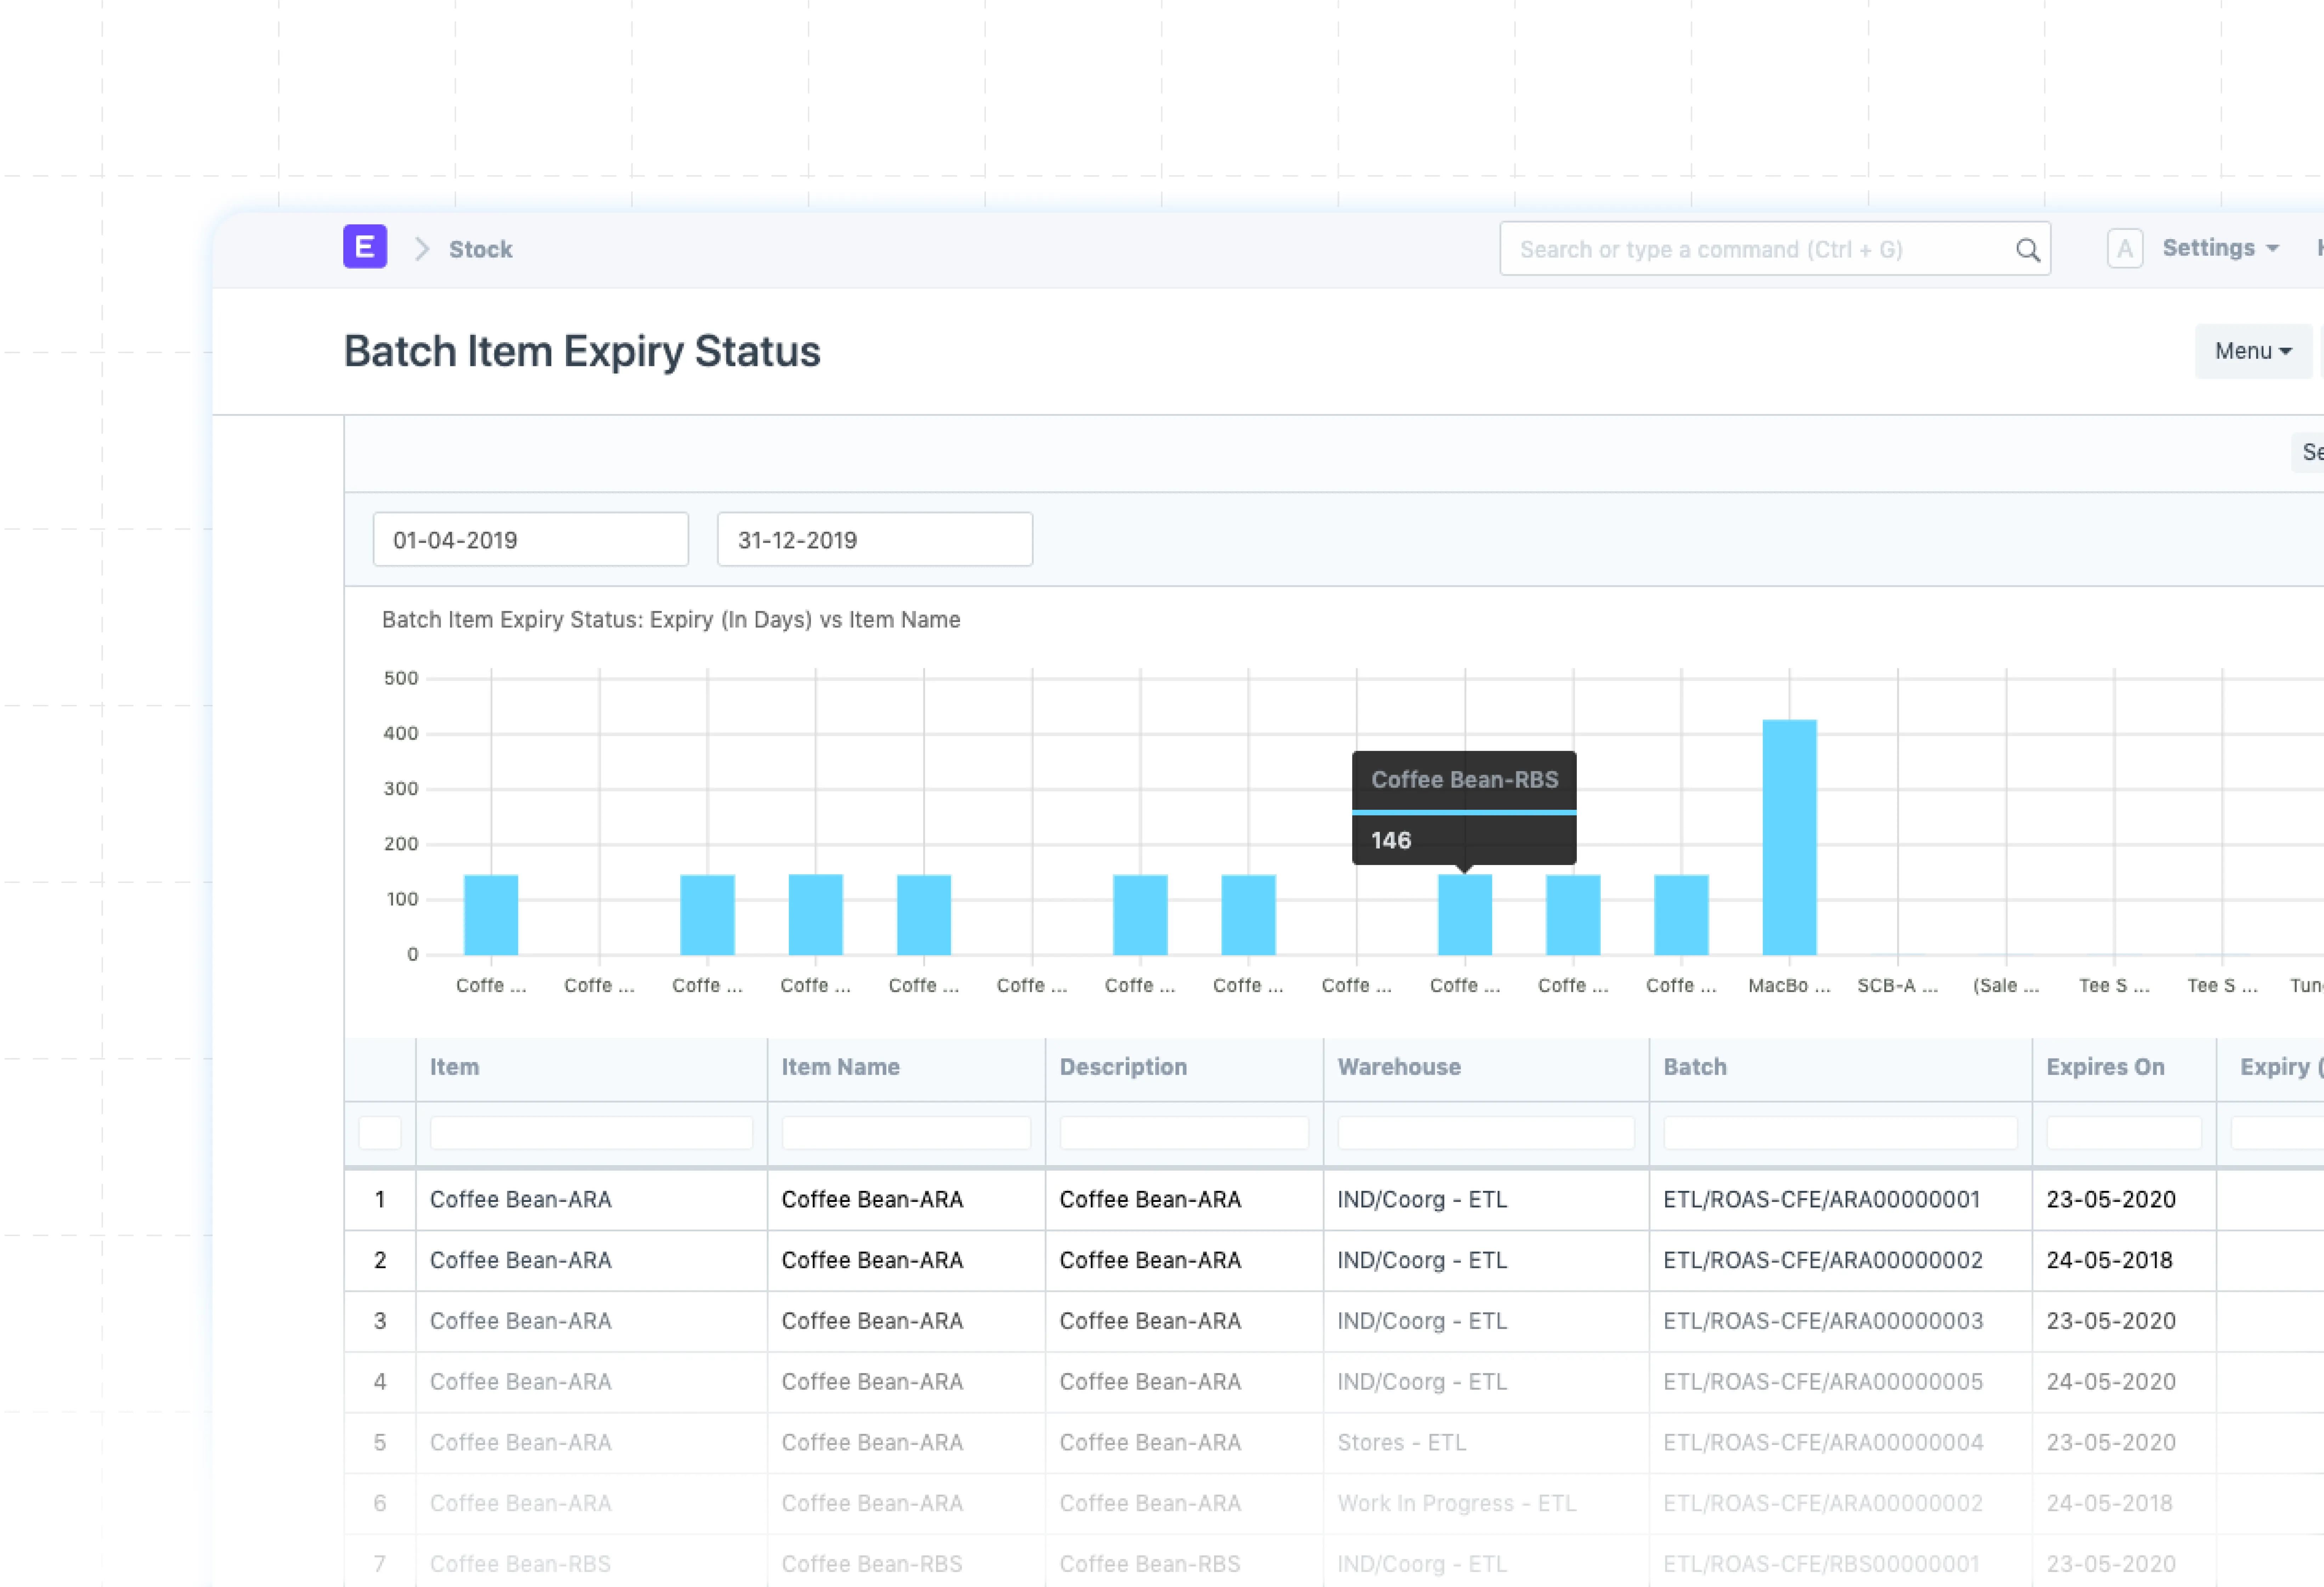Click the breadcrumb chevron before Stock
The width and height of the screenshot is (2324, 1587).
click(422, 249)
